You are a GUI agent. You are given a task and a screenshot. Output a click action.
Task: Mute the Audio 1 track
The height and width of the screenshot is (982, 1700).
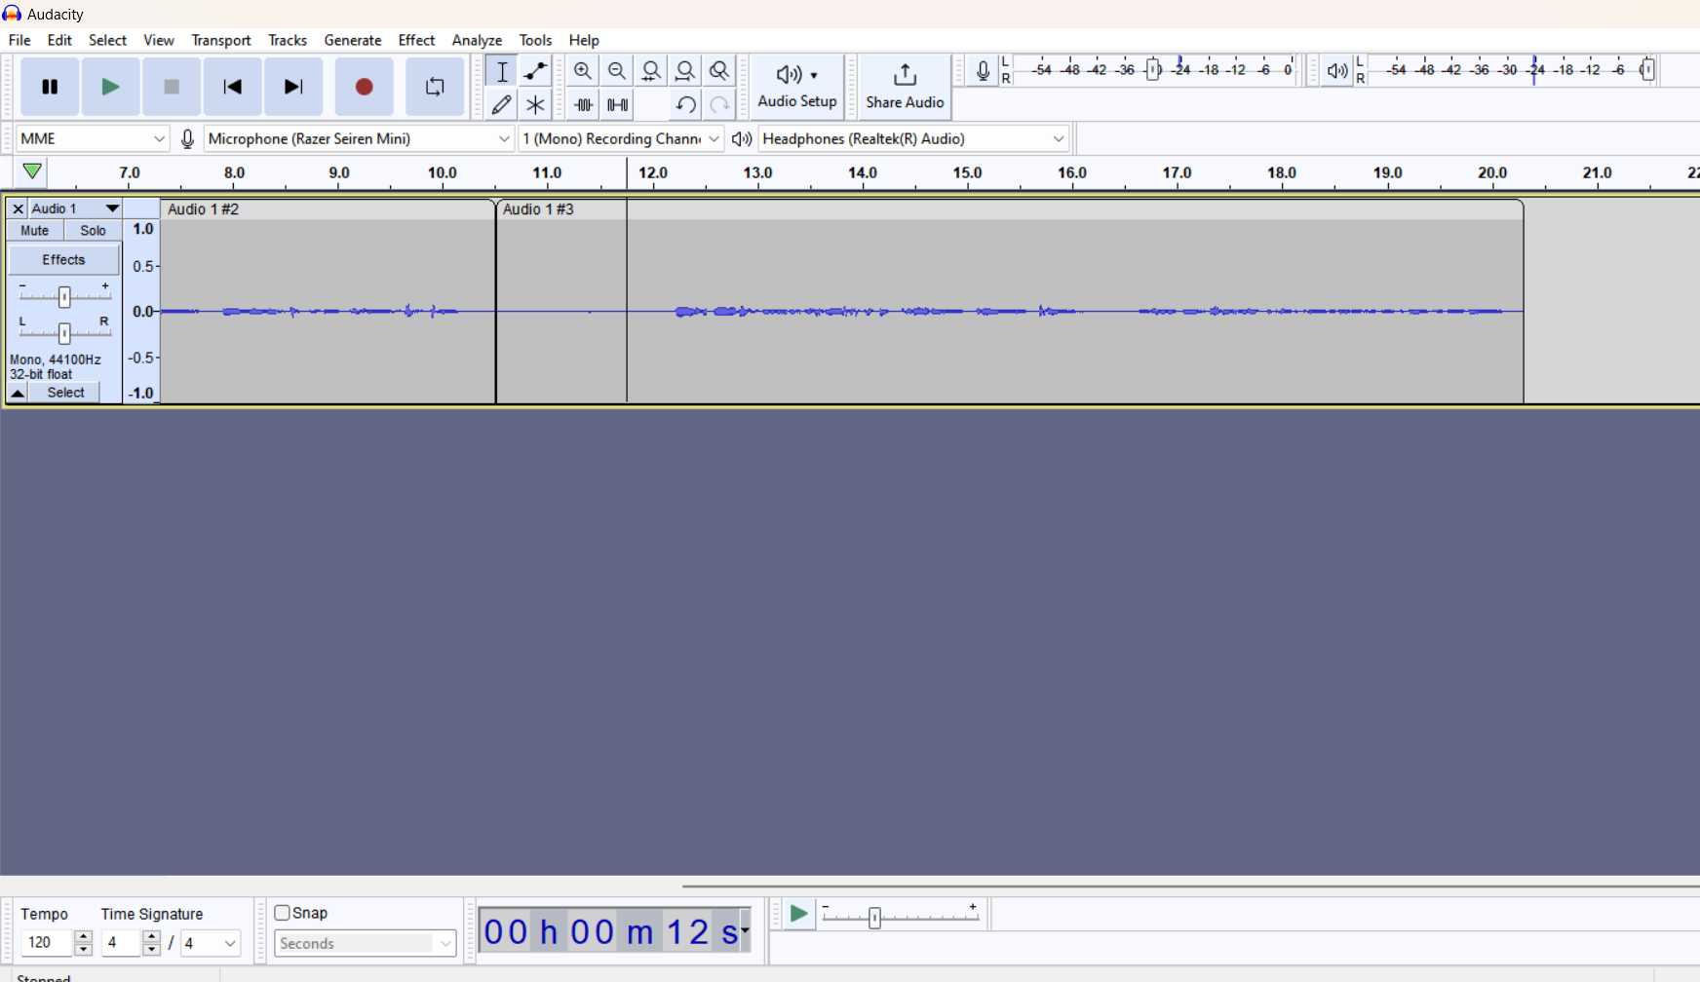pos(34,230)
